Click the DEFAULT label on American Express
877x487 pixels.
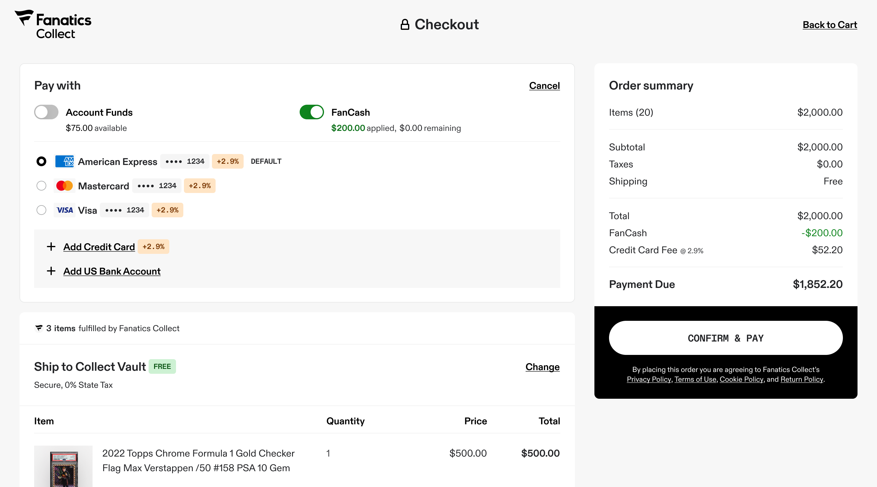pos(266,161)
